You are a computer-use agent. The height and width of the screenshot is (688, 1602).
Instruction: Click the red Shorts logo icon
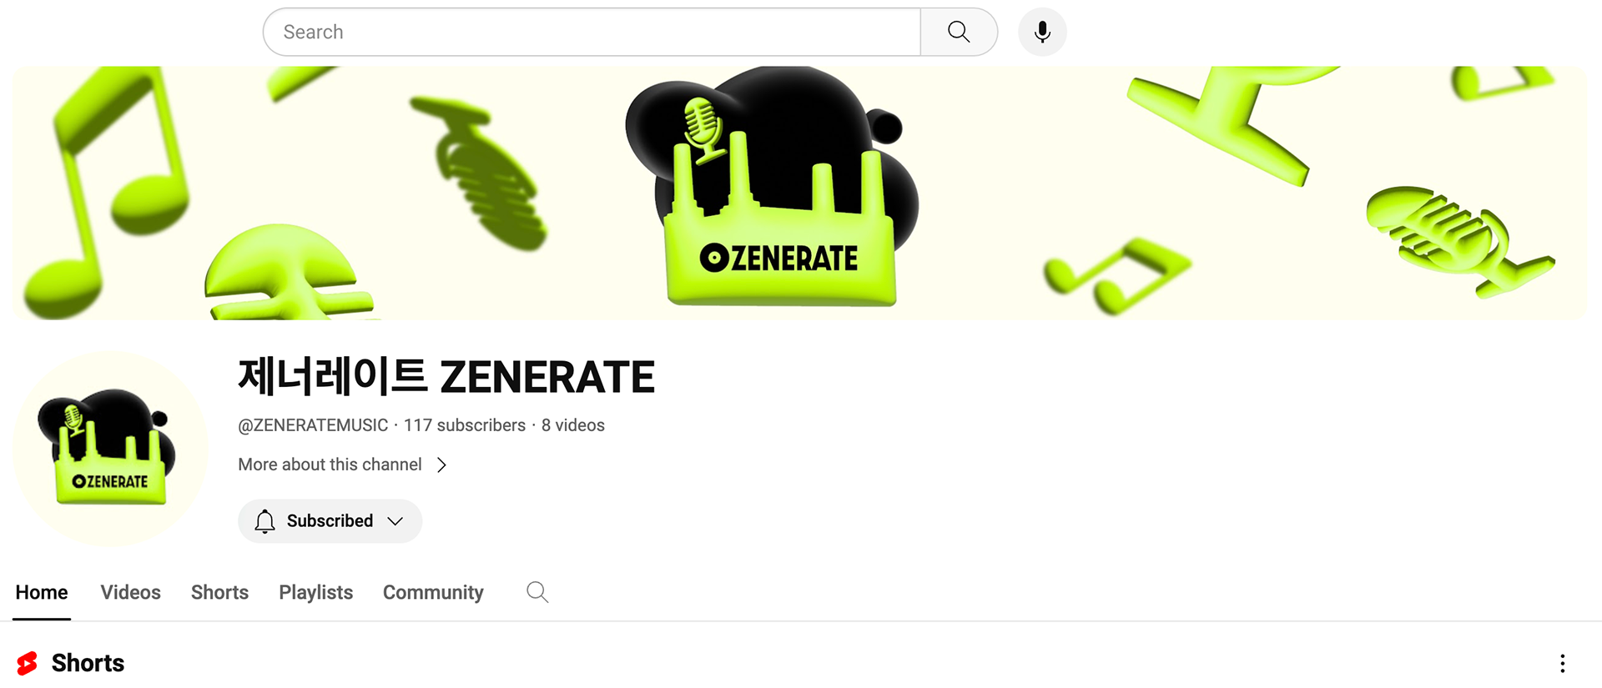(28, 663)
